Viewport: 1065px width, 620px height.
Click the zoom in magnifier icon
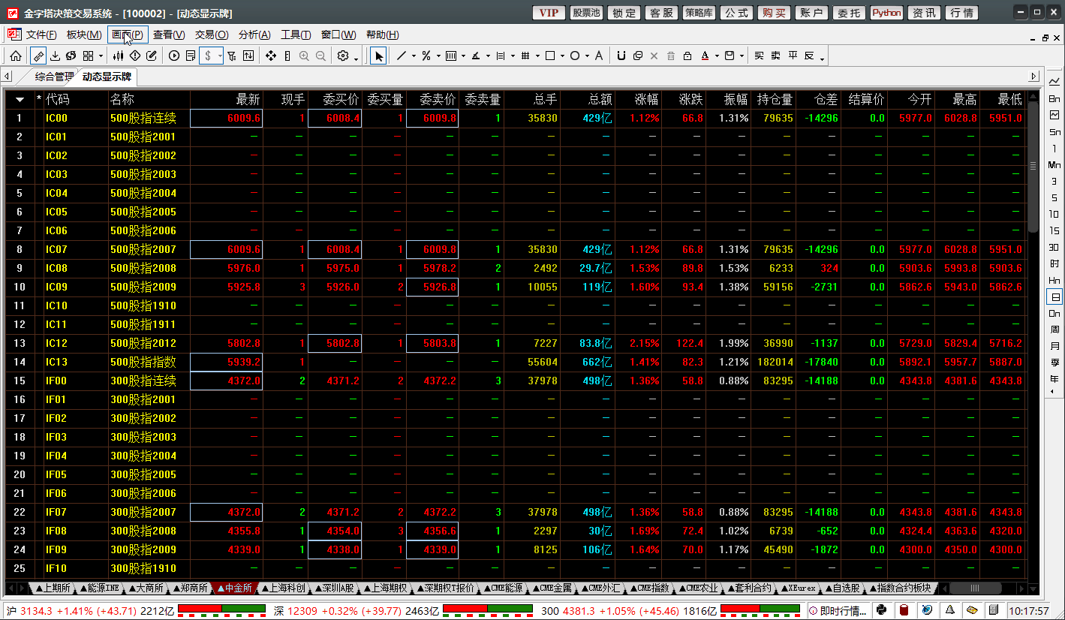[x=304, y=56]
